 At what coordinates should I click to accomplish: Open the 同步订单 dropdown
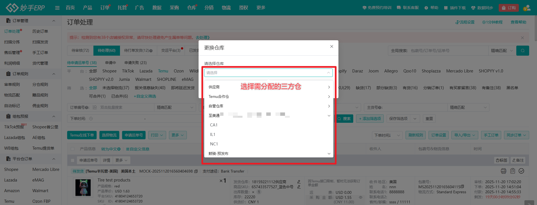point(516,135)
